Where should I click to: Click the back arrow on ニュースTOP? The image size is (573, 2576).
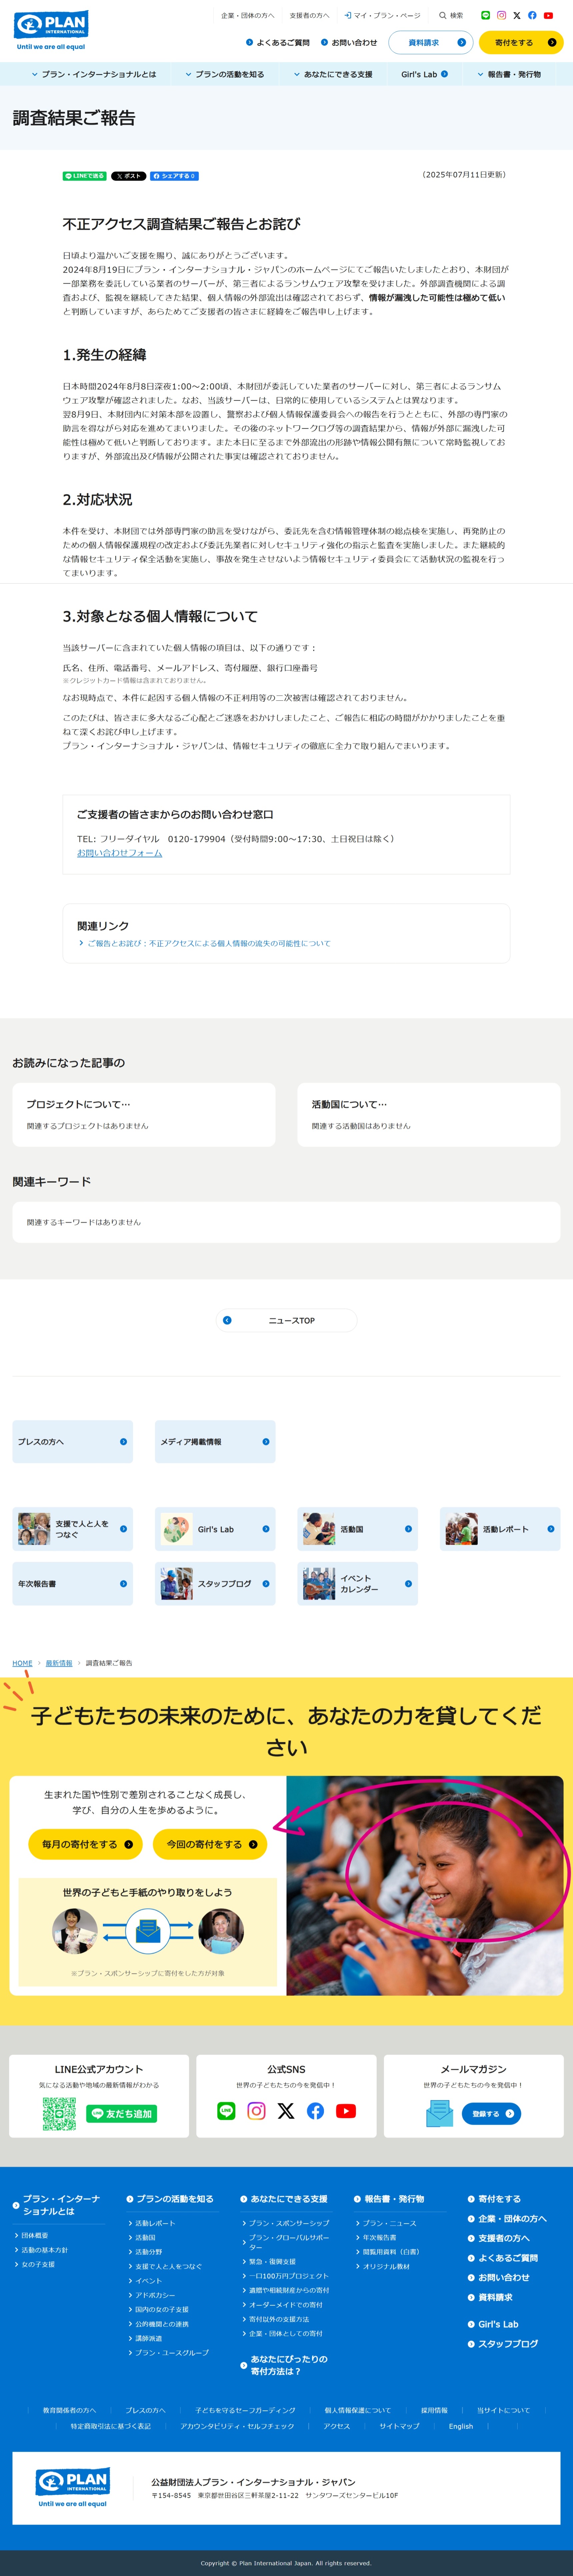pos(228,1320)
